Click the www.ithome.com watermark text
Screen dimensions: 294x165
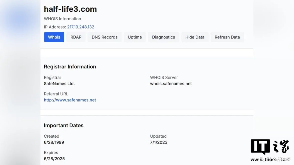click(270, 159)
